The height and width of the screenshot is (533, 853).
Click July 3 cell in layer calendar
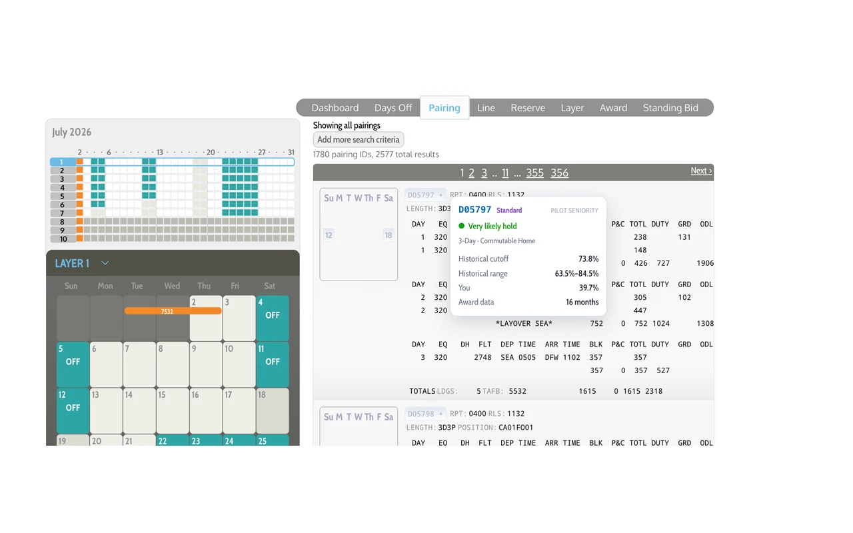[239, 318]
